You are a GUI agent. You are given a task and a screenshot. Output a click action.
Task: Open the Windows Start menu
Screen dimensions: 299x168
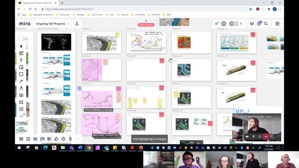coord(19,147)
